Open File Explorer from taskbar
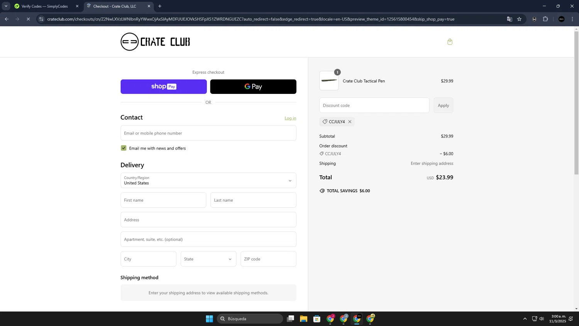Viewport: 579px width, 326px height. click(x=303, y=319)
